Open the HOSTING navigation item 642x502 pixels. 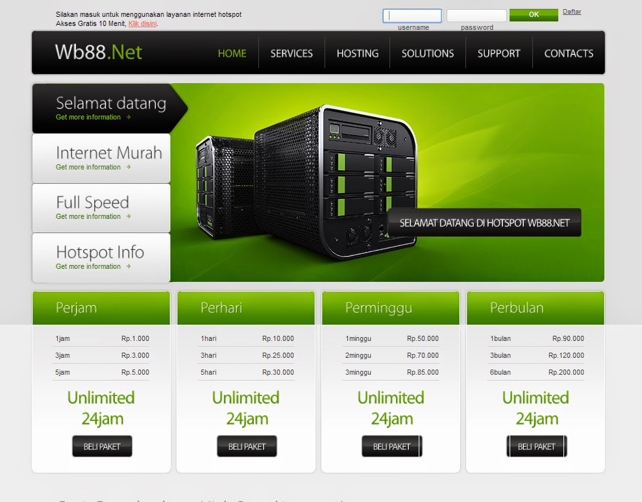coord(357,53)
